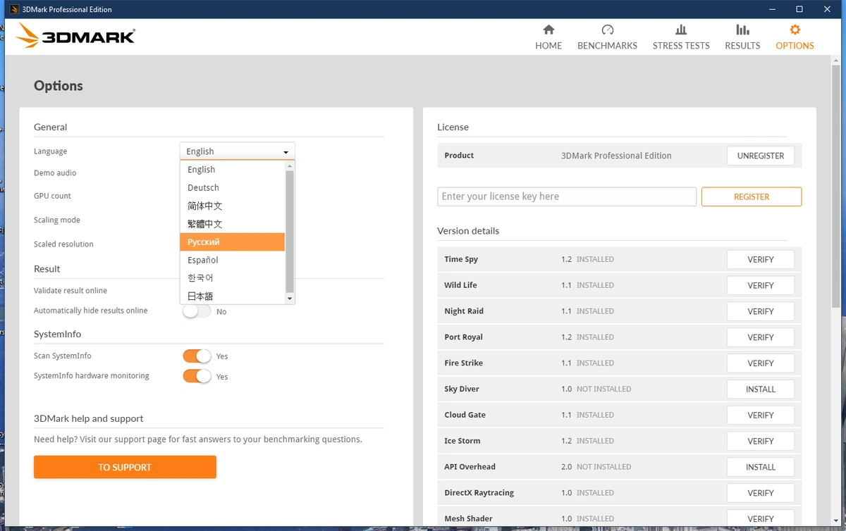846x531 pixels.
Task: Click the 3DMark logo in header
Action: pyautogui.click(x=76, y=36)
